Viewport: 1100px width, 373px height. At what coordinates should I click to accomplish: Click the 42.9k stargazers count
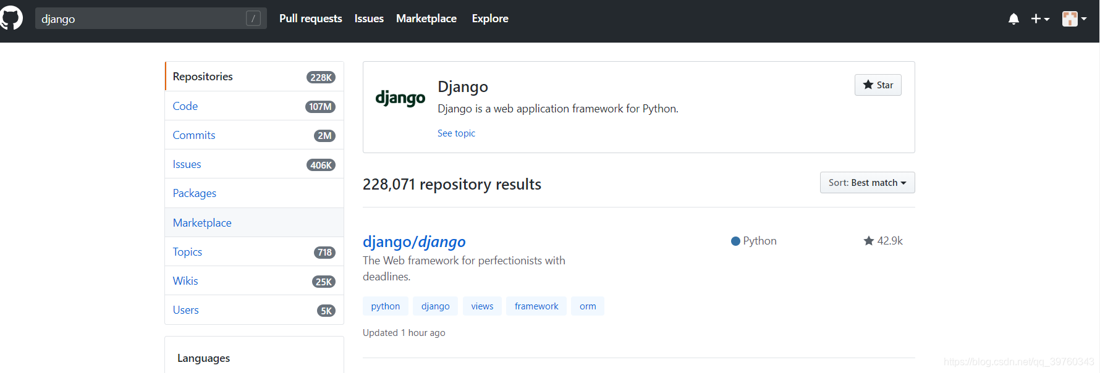[883, 241]
